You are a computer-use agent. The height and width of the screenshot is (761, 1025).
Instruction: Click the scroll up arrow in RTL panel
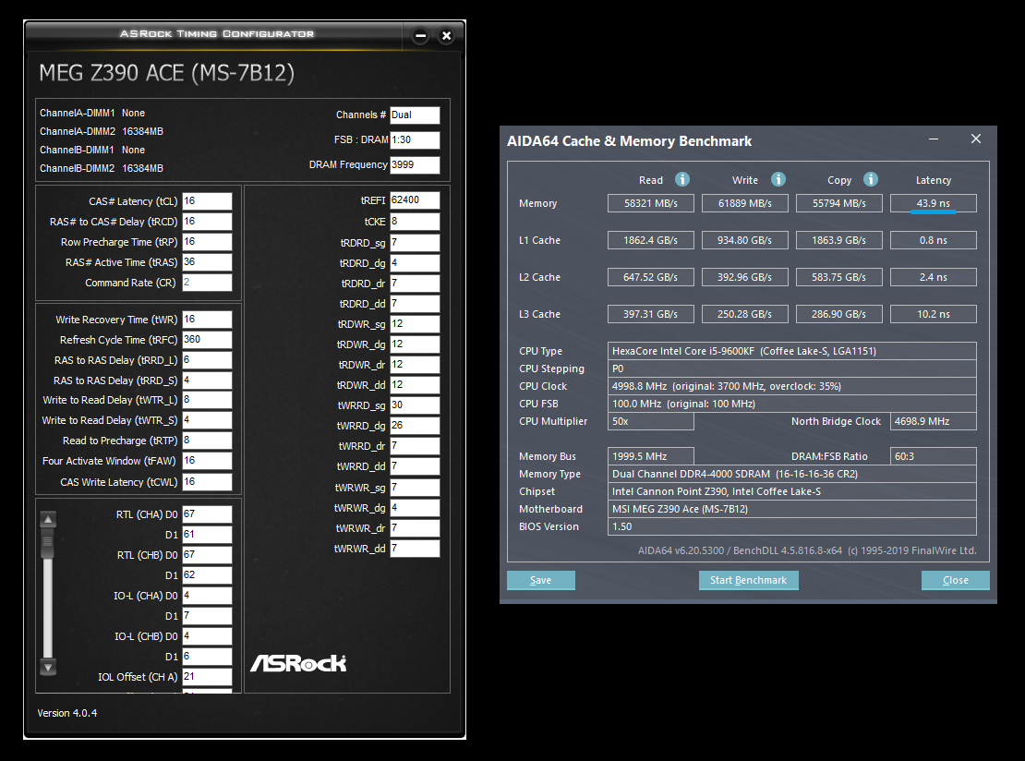click(x=48, y=520)
